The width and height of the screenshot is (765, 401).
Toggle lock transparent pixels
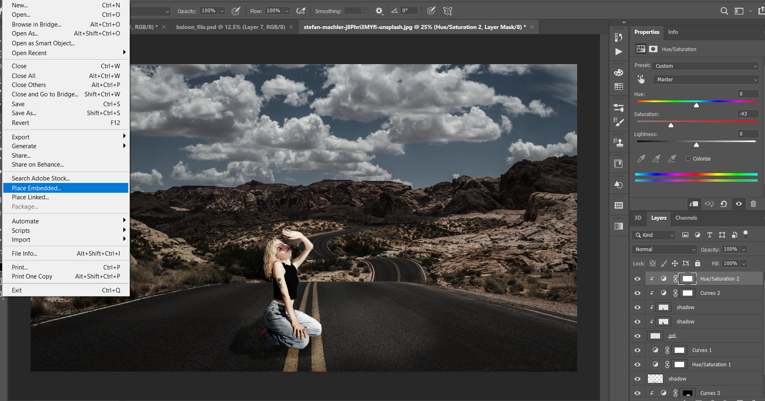[653, 263]
